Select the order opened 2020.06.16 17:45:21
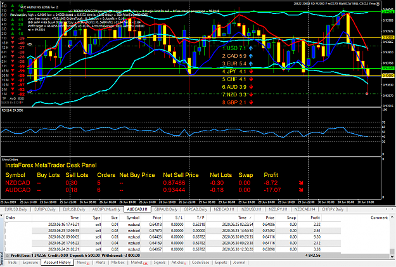The width and height of the screenshot is (396, 267). pos(173,225)
